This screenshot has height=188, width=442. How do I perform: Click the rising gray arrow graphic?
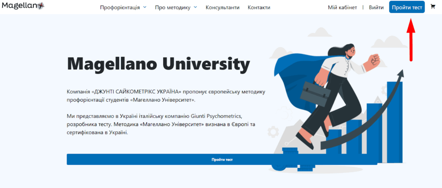coord(363,112)
